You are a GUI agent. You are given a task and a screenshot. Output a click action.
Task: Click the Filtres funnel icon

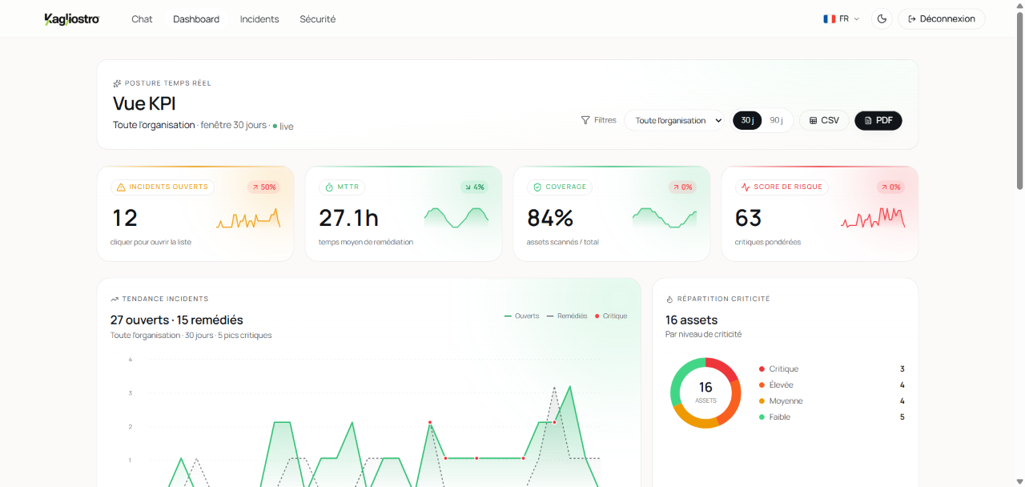coord(585,120)
